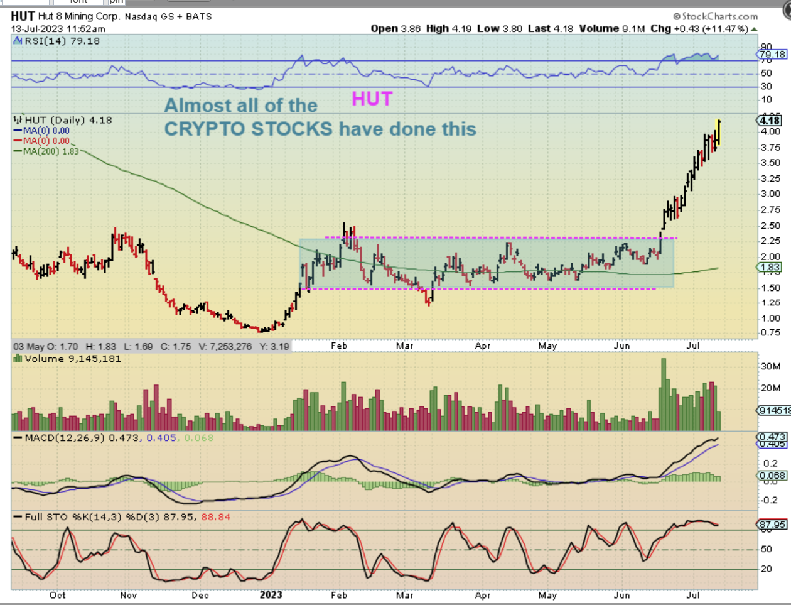
Task: Click the bold HUT ticker symbol in header
Action: [x=23, y=16]
